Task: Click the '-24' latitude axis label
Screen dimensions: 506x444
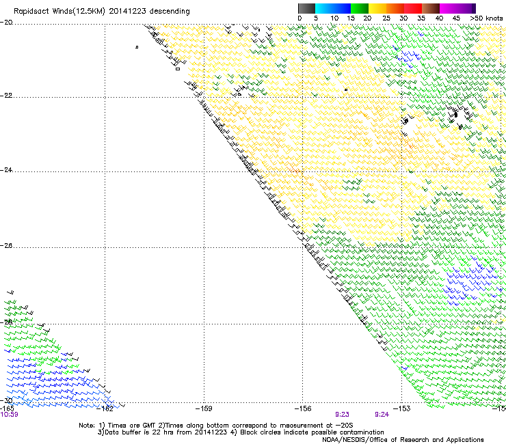Action: point(6,170)
